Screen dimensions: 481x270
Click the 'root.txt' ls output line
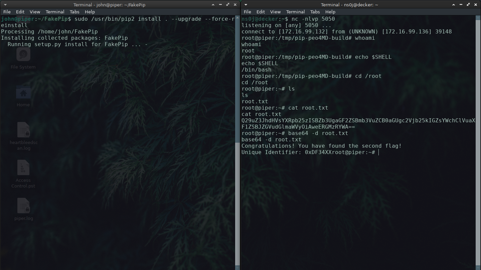[255, 102]
